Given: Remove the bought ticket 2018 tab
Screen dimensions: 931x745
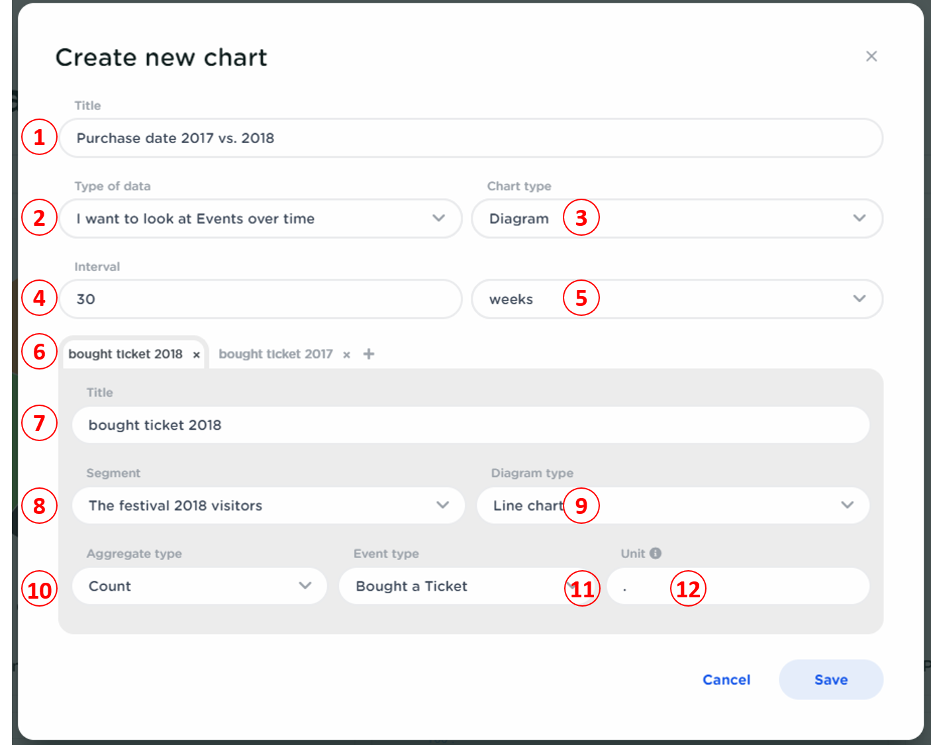Looking at the screenshot, I should (197, 355).
